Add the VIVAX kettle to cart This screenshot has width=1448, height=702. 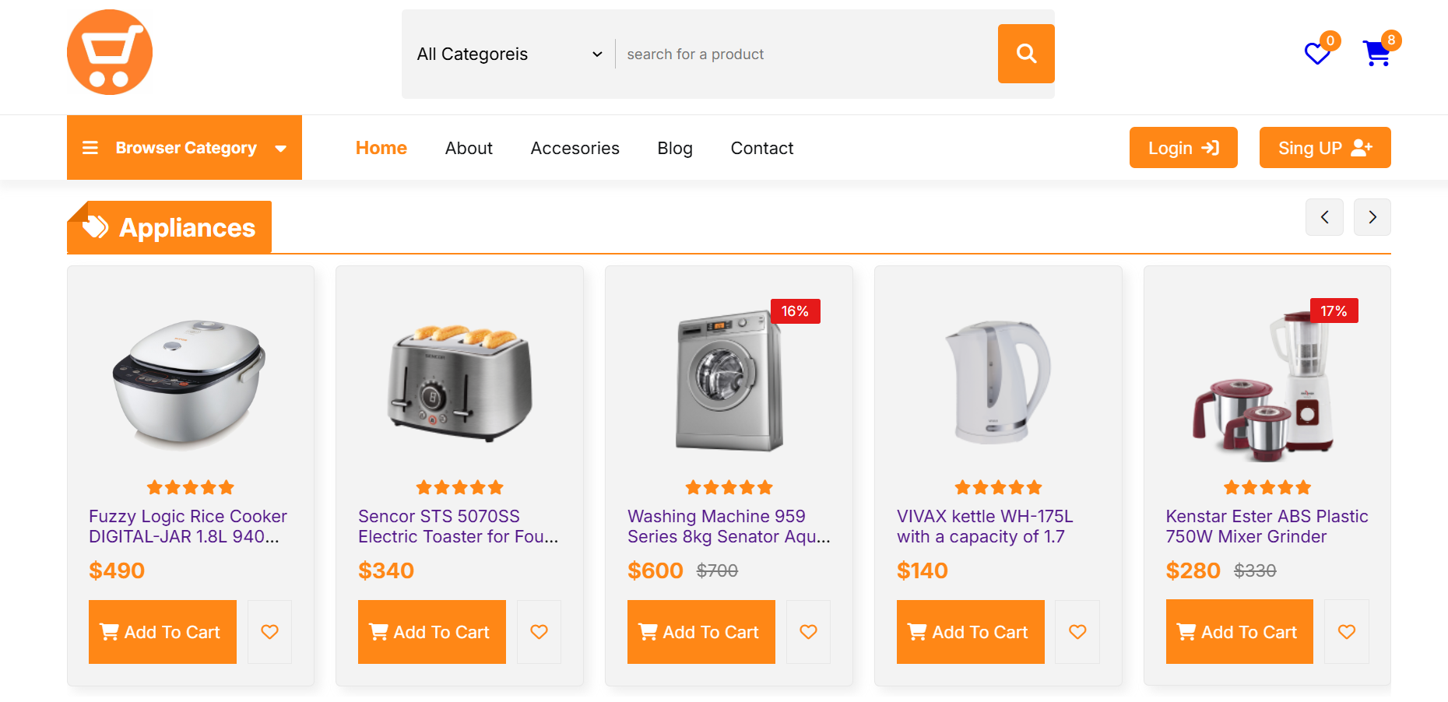pyautogui.click(x=970, y=632)
